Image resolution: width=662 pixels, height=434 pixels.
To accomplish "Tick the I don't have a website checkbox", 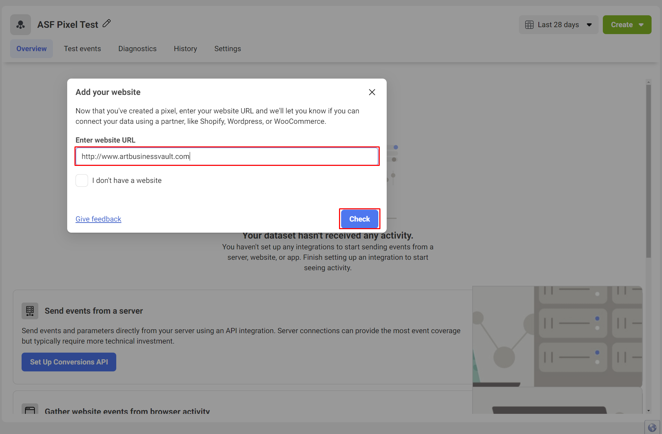I will tap(82, 180).
